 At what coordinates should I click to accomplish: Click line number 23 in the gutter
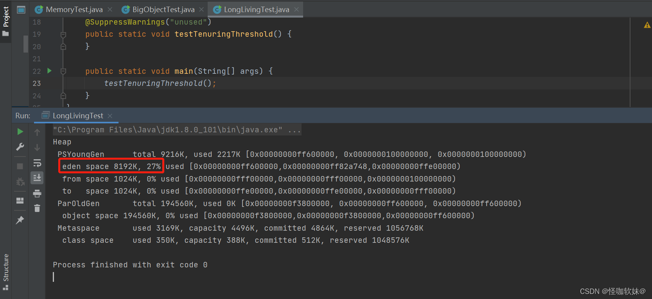pyautogui.click(x=37, y=84)
